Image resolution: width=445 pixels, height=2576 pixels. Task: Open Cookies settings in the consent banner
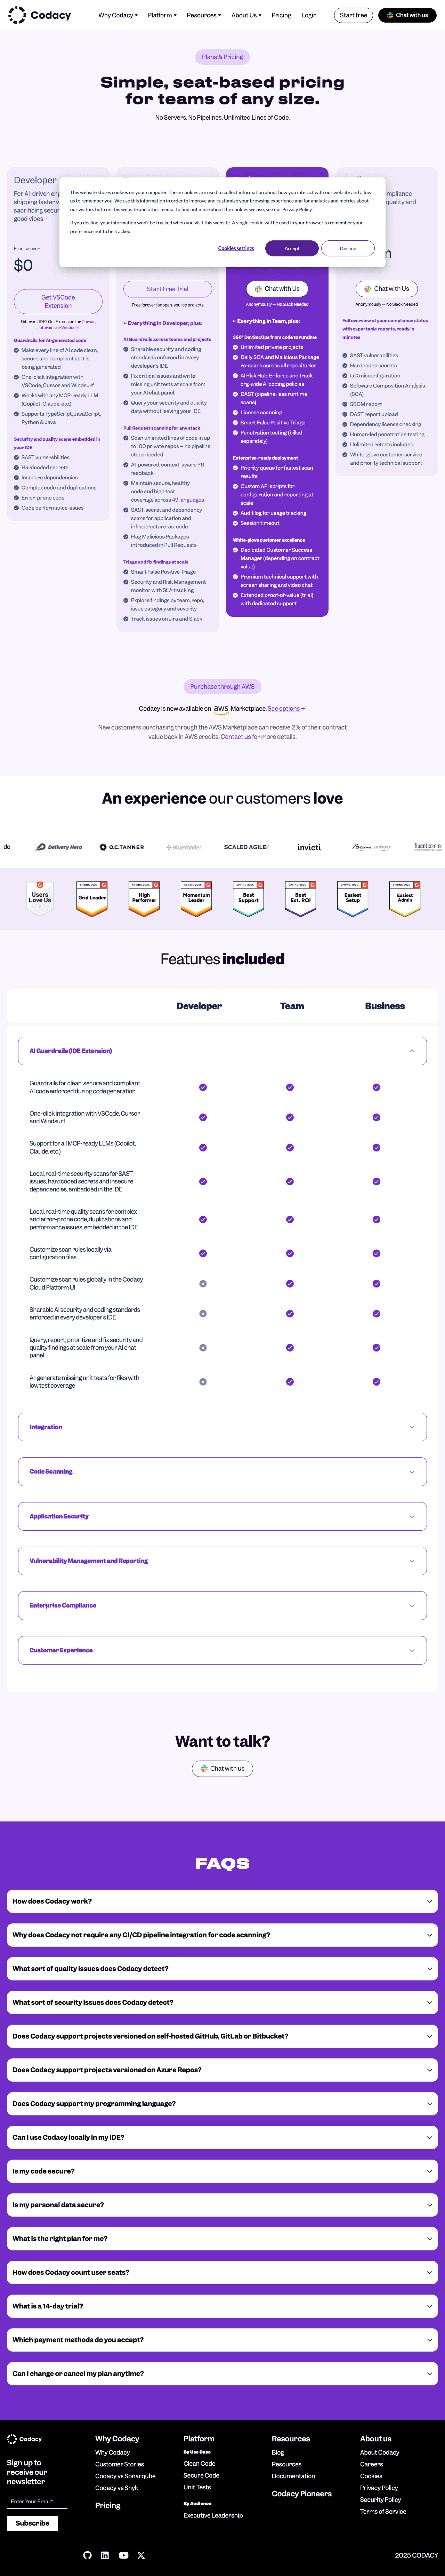237,248
